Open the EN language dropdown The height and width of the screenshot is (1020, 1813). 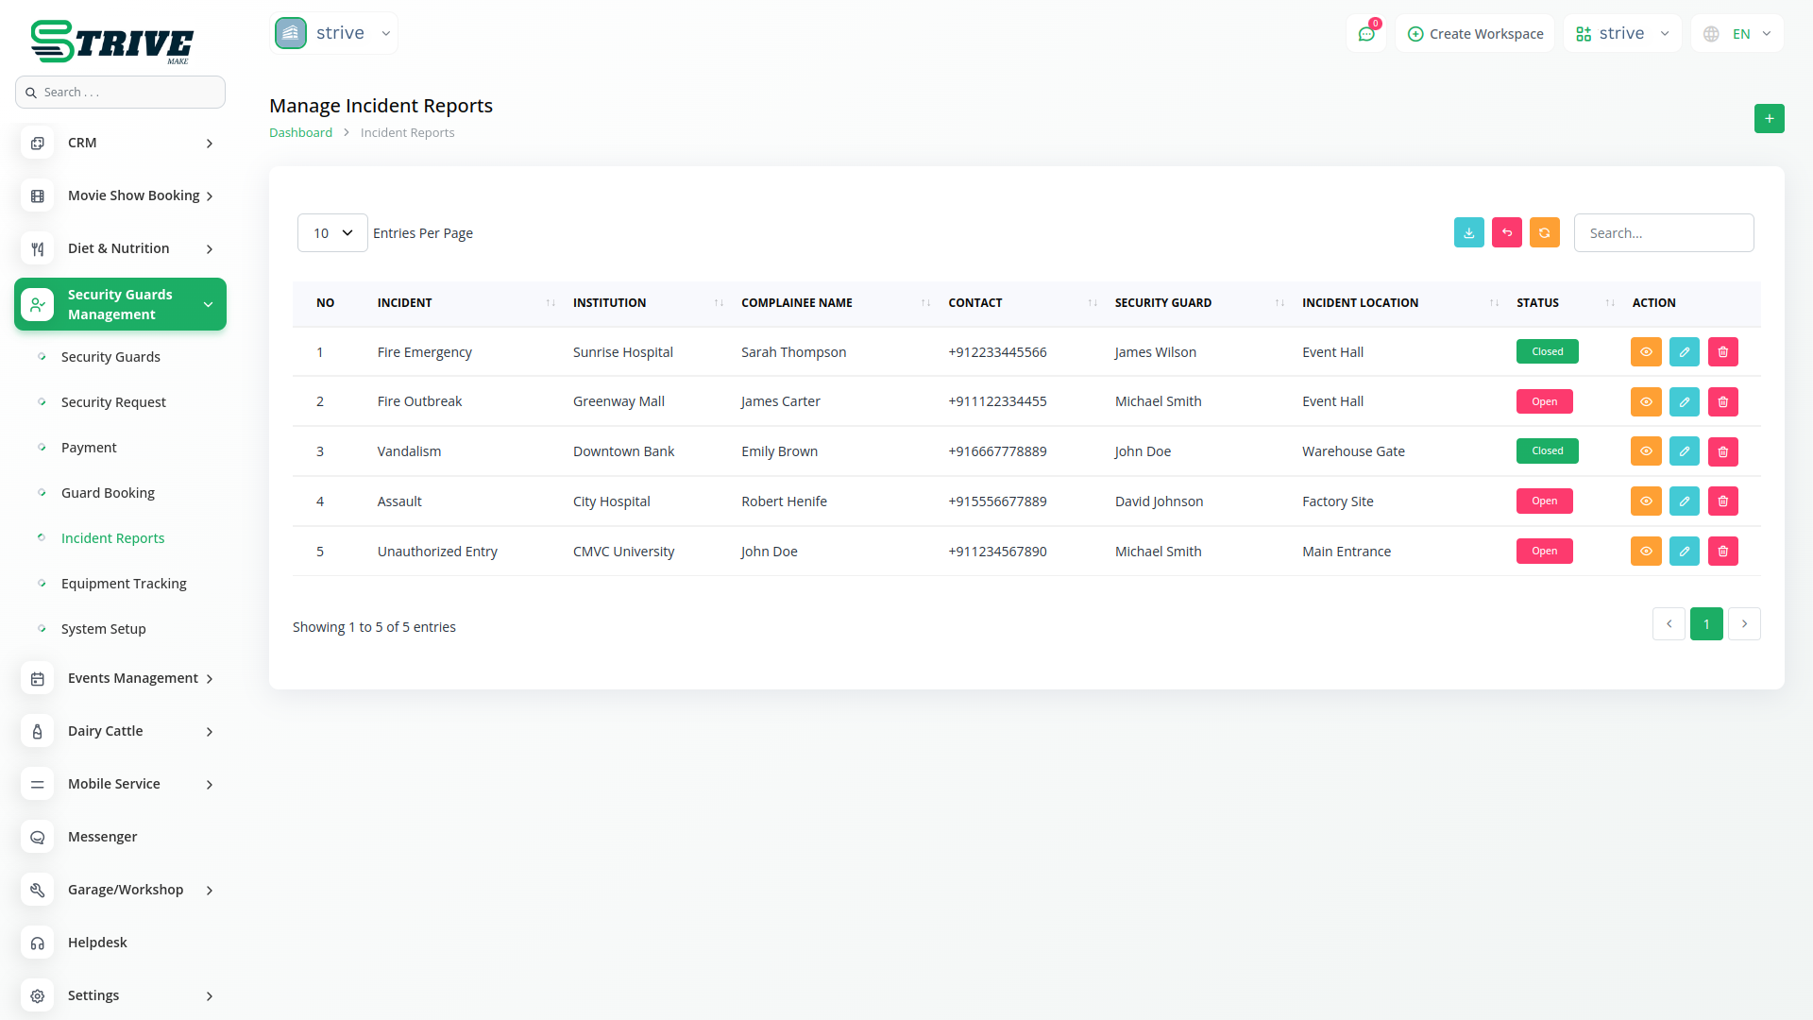pos(1737,34)
